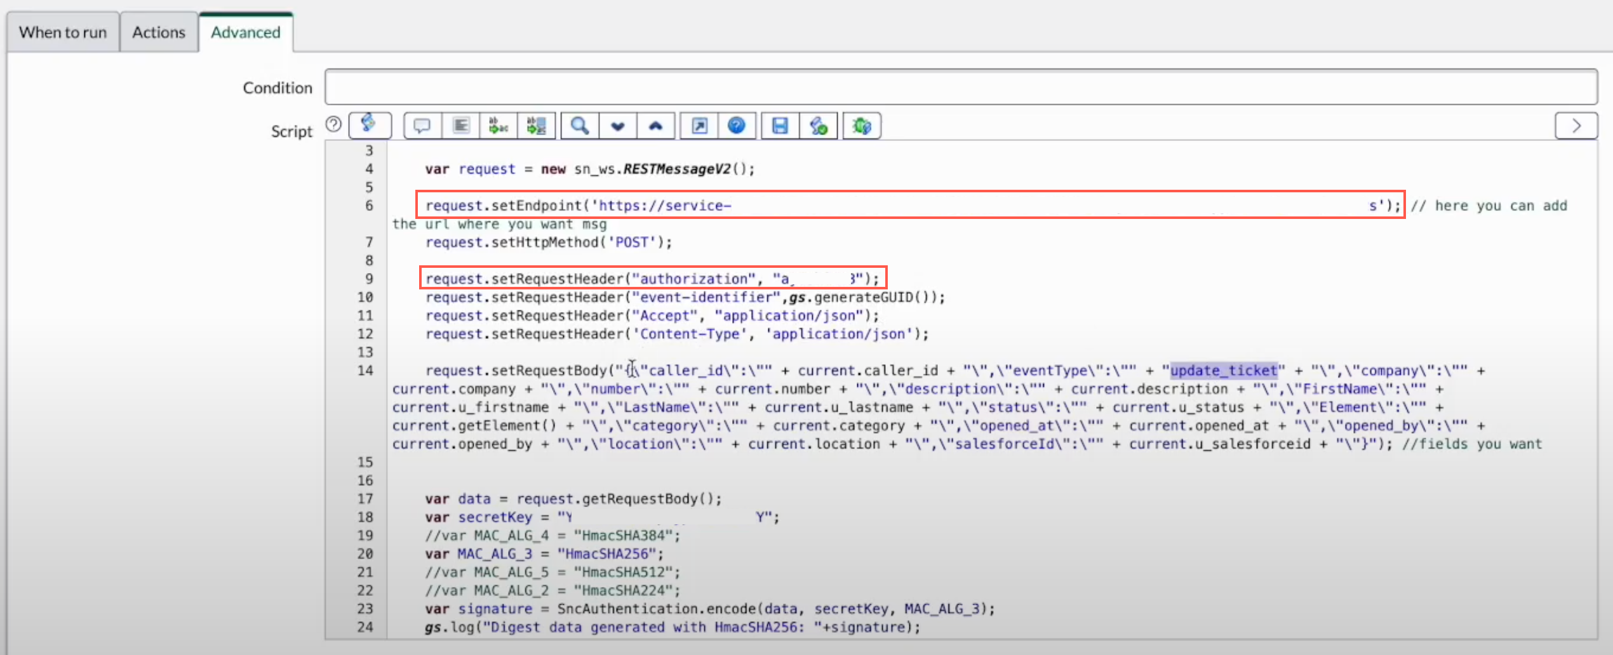Open the Advanced tab
The width and height of the screenshot is (1613, 655).
(245, 32)
